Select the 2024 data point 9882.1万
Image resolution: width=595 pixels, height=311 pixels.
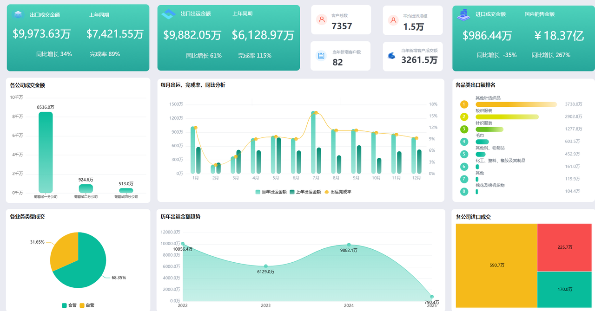coord(349,245)
